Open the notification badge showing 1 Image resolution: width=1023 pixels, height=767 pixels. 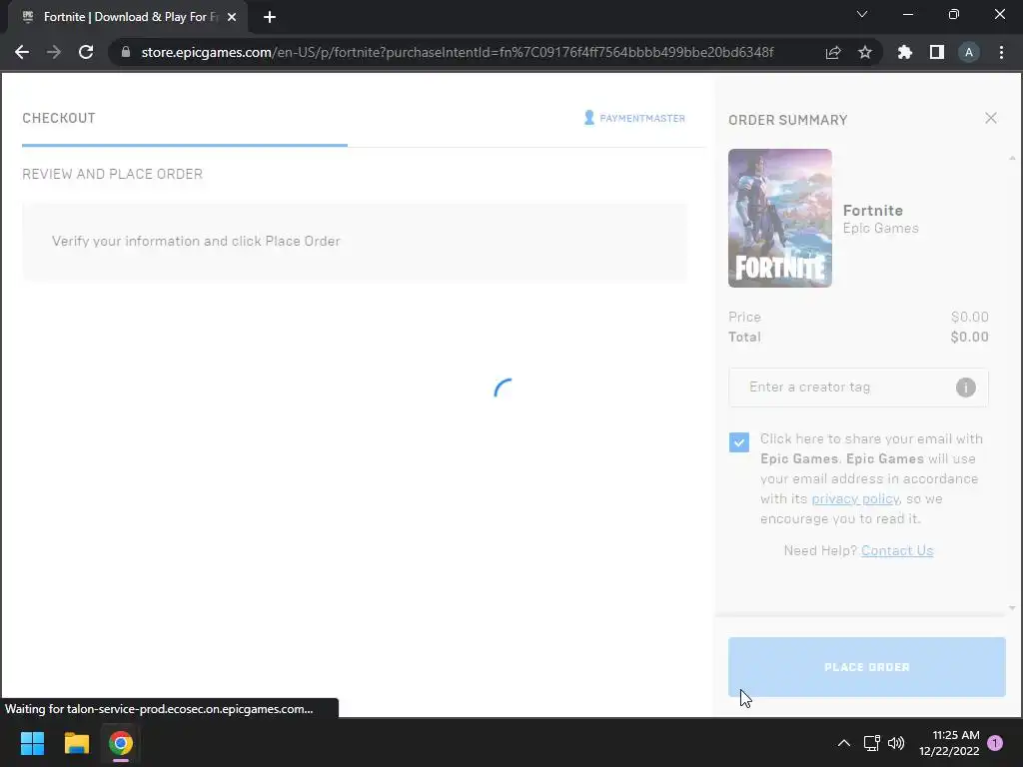click(995, 743)
